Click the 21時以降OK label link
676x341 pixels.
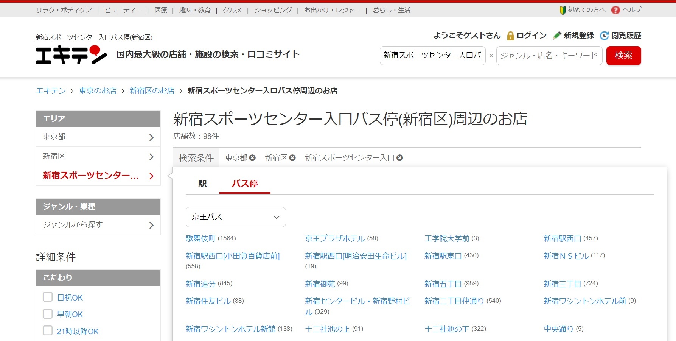coord(78,332)
